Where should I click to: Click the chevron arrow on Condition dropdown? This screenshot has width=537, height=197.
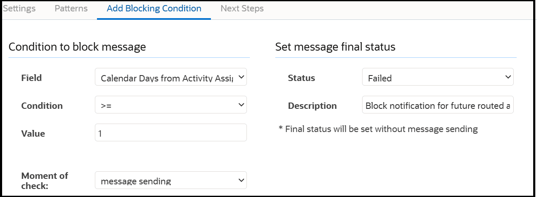pos(241,105)
